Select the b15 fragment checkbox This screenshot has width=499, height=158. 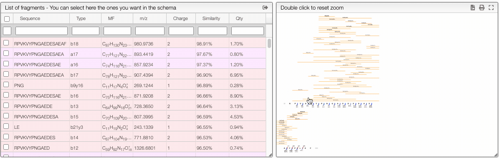click(x=6, y=116)
